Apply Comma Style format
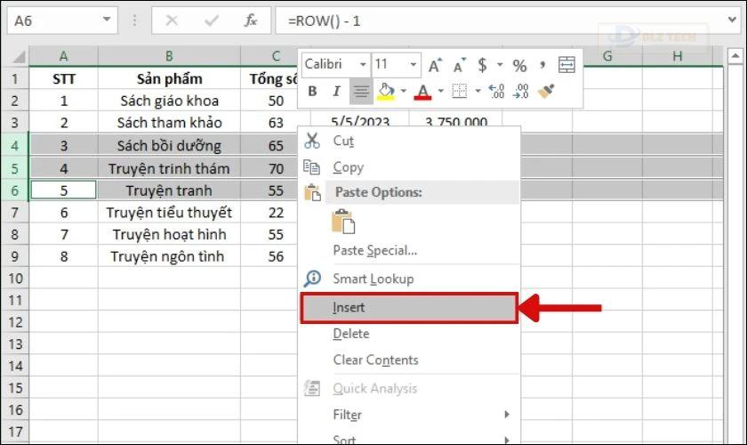747x445 pixels. [542, 65]
